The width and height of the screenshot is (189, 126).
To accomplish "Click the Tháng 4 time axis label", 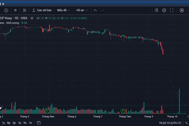I will (24, 117).
